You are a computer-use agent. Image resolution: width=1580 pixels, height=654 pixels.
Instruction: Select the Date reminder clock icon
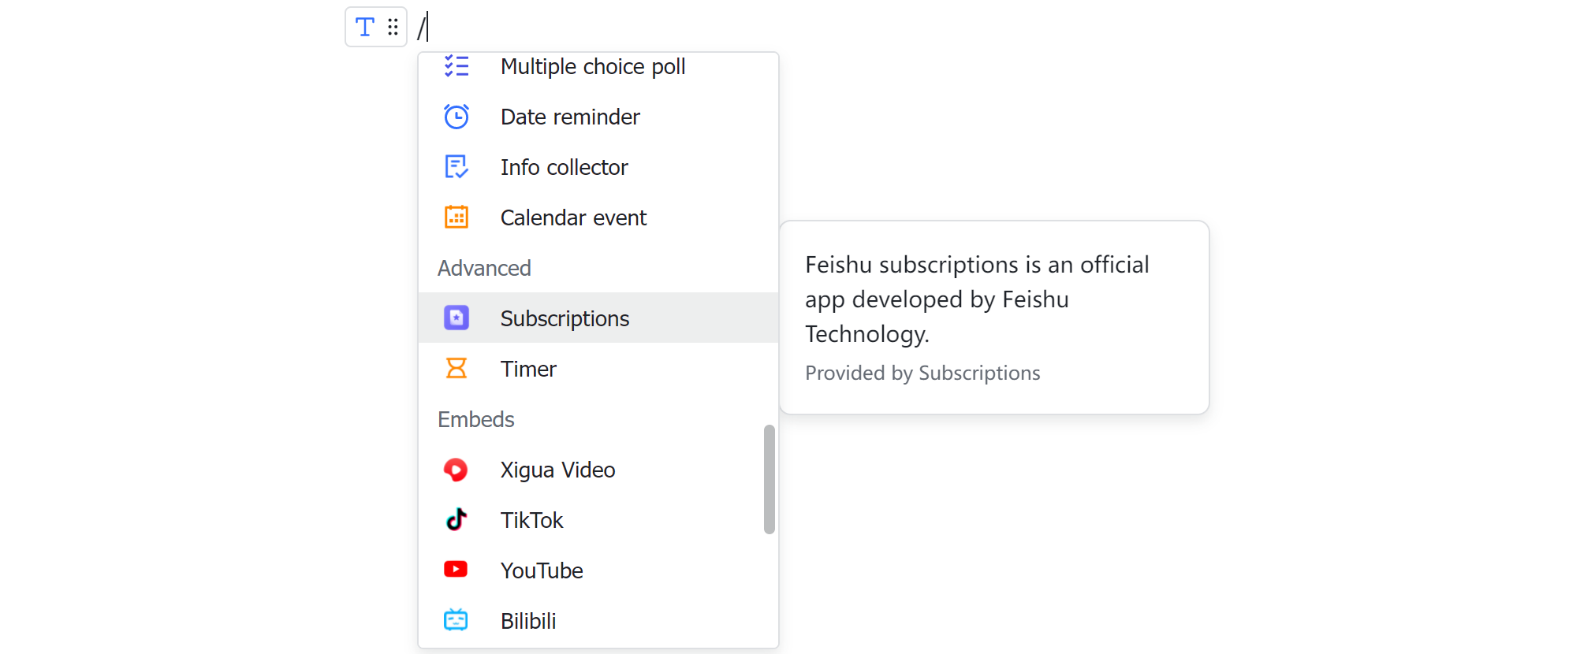pyautogui.click(x=456, y=116)
